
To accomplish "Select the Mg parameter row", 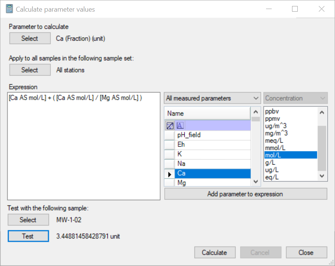I will tap(213, 183).
